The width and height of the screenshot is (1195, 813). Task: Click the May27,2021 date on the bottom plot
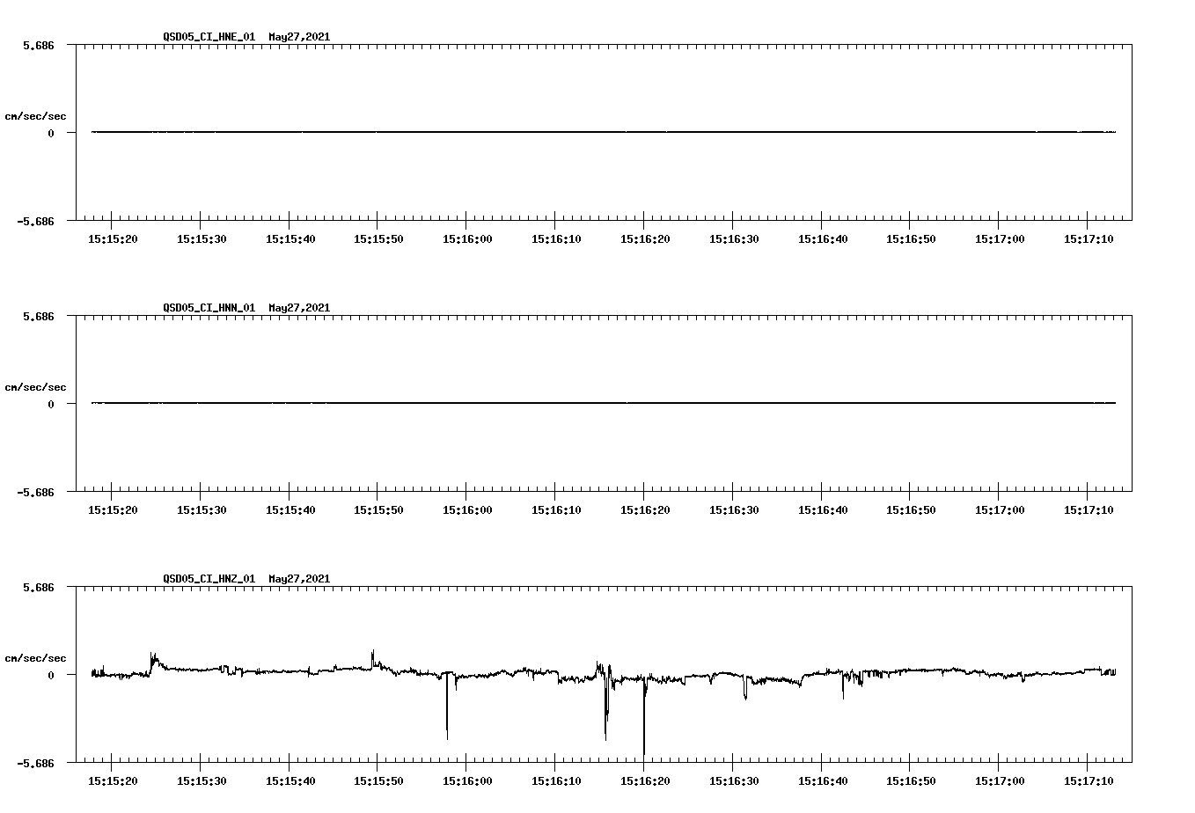pos(298,579)
